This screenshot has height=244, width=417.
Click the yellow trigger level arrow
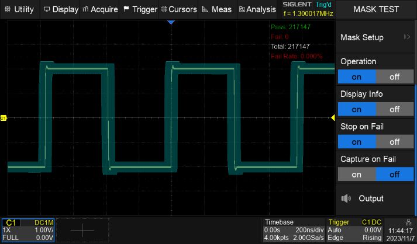pyautogui.click(x=333, y=117)
